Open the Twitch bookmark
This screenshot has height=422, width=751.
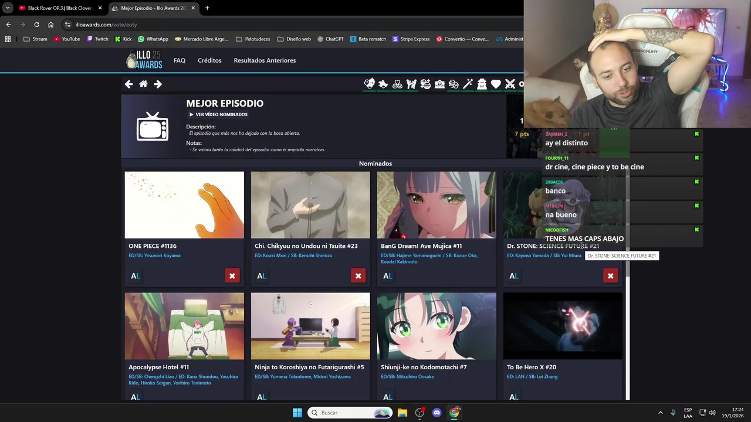[x=97, y=39]
